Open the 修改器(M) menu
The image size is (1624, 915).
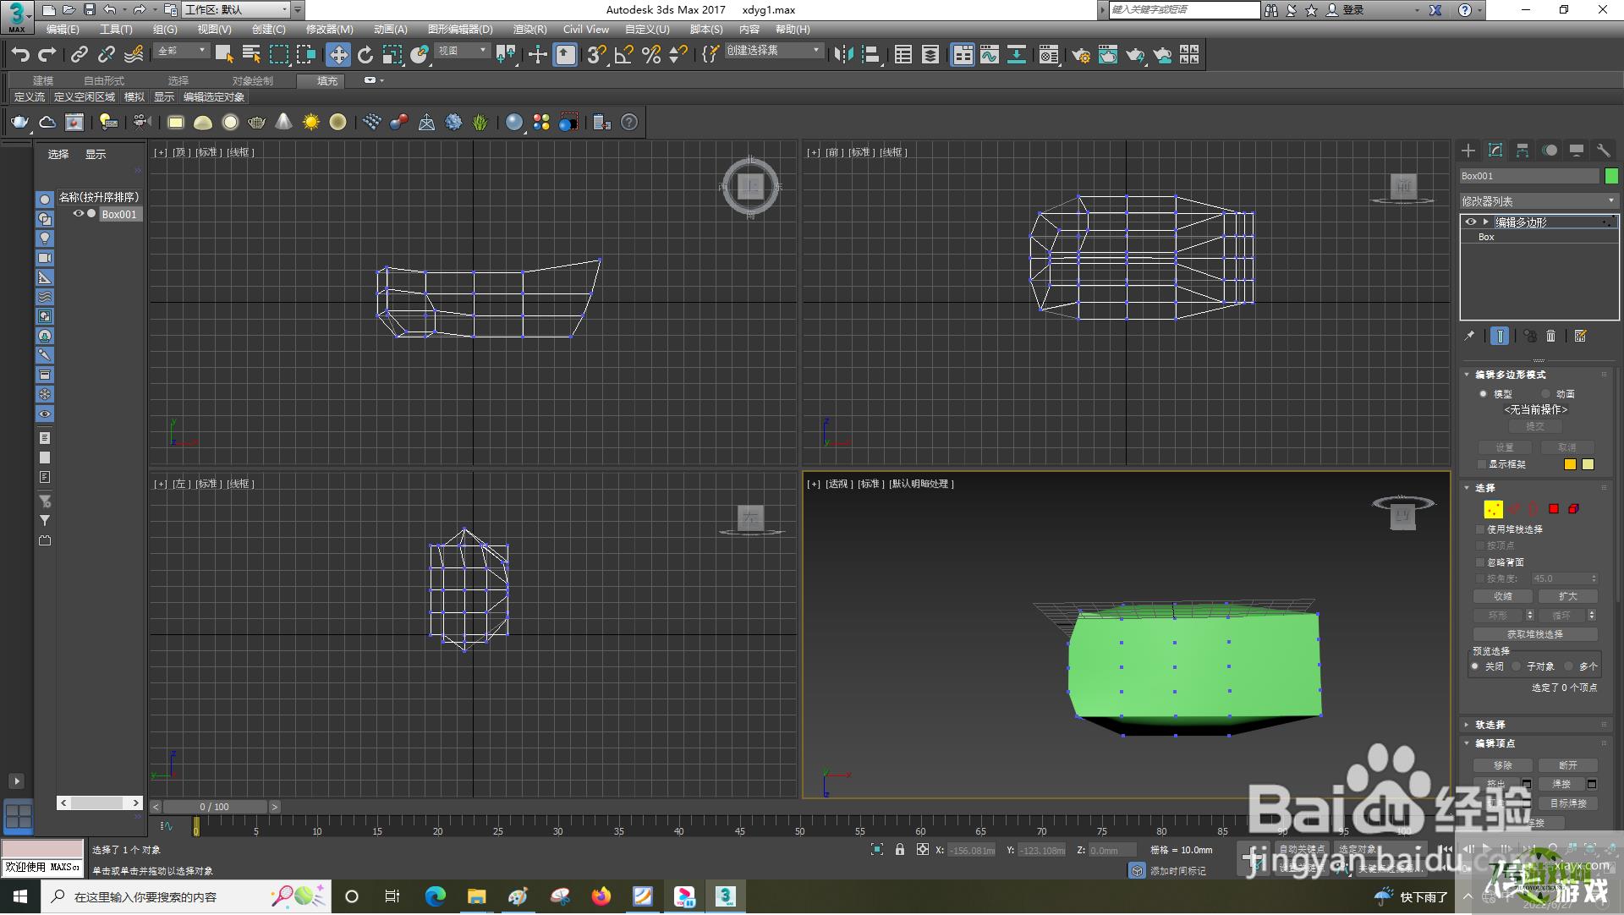coord(329,29)
